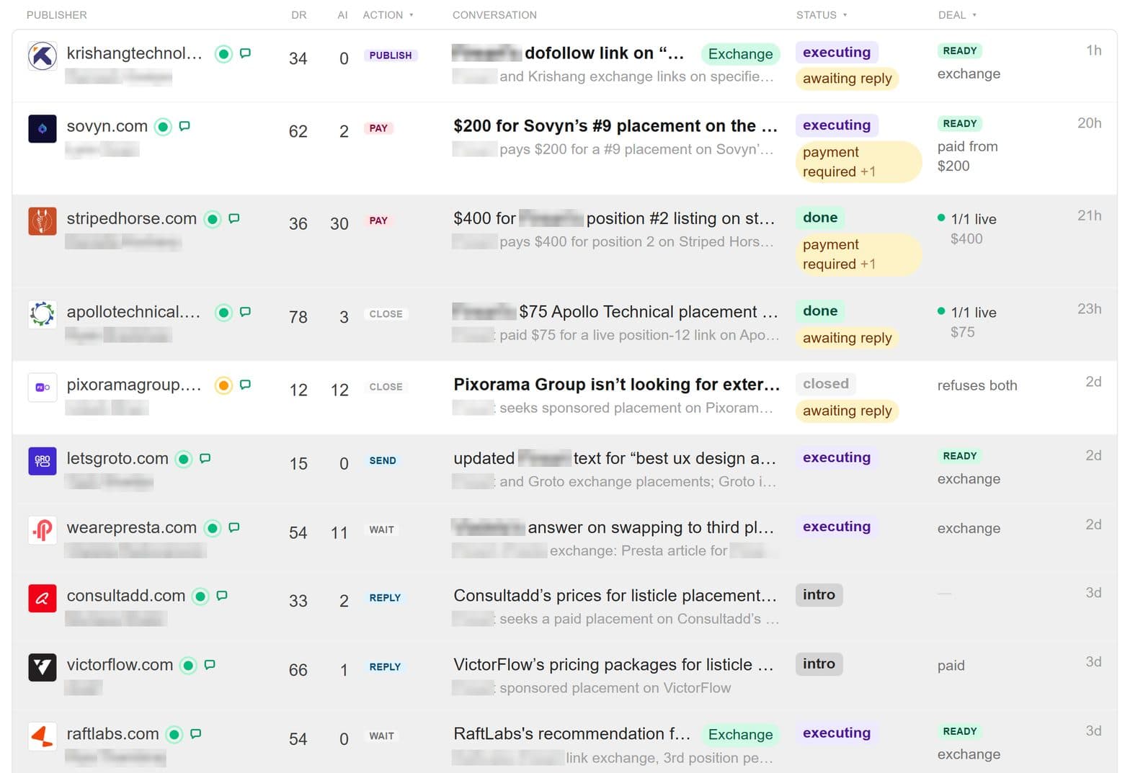This screenshot has width=1130, height=773.
Task: Click Exchange tag in RaftLabs conversation
Action: point(740,735)
